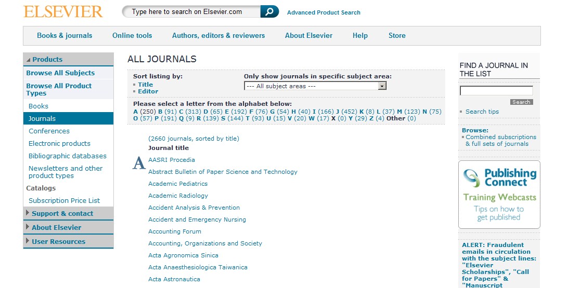Open Electronic products in the sidebar
Viewport: 581px width, 288px height.
click(59, 143)
